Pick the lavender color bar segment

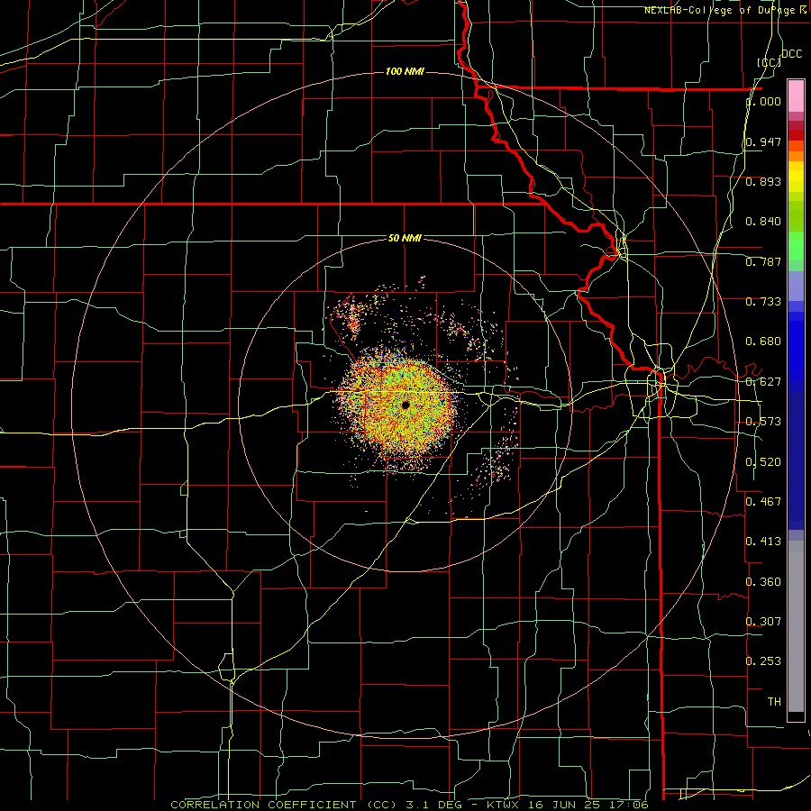coord(796,286)
